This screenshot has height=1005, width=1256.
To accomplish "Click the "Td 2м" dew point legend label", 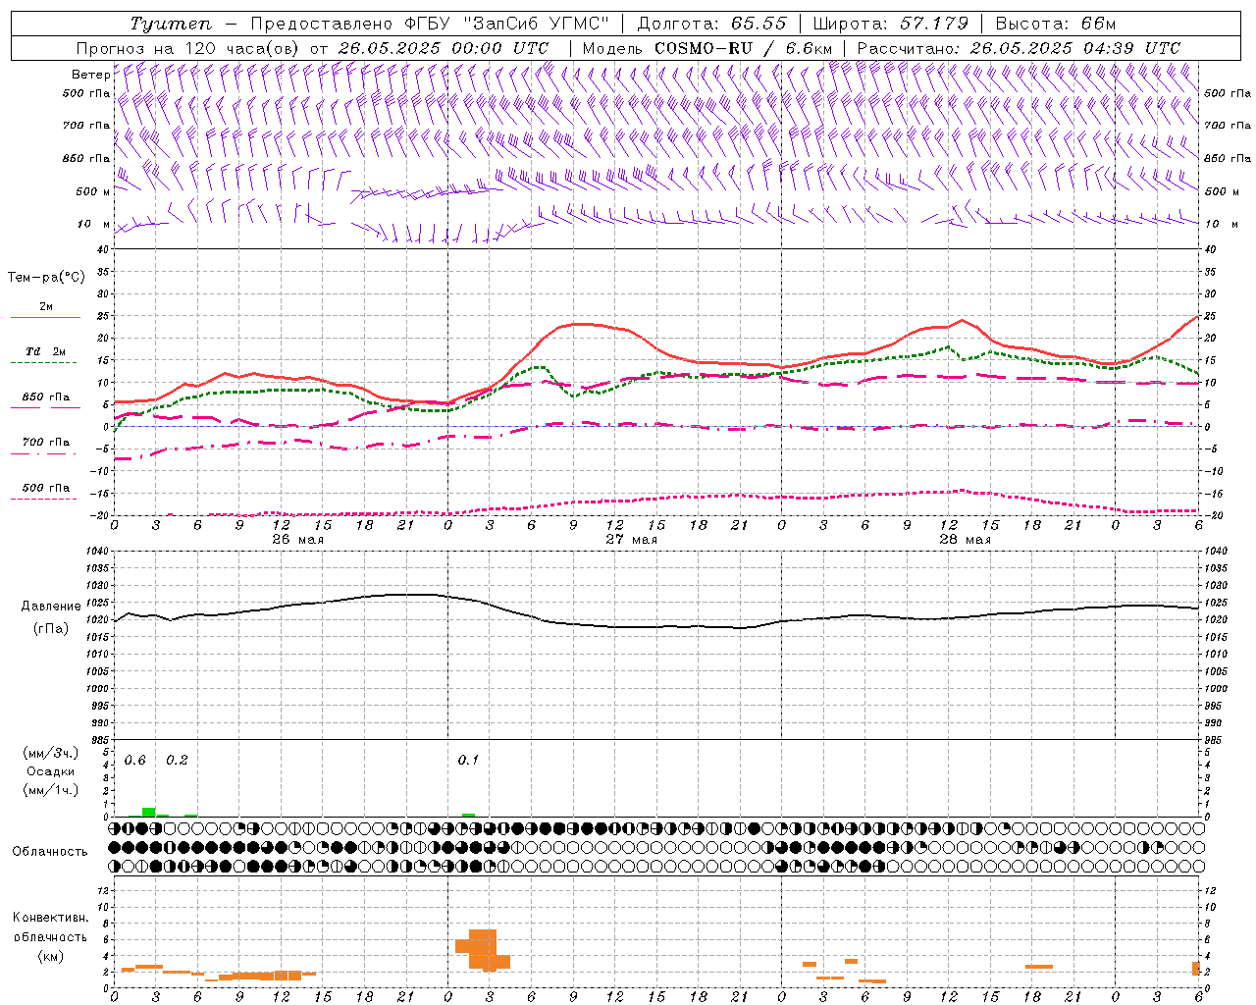I will (x=45, y=351).
